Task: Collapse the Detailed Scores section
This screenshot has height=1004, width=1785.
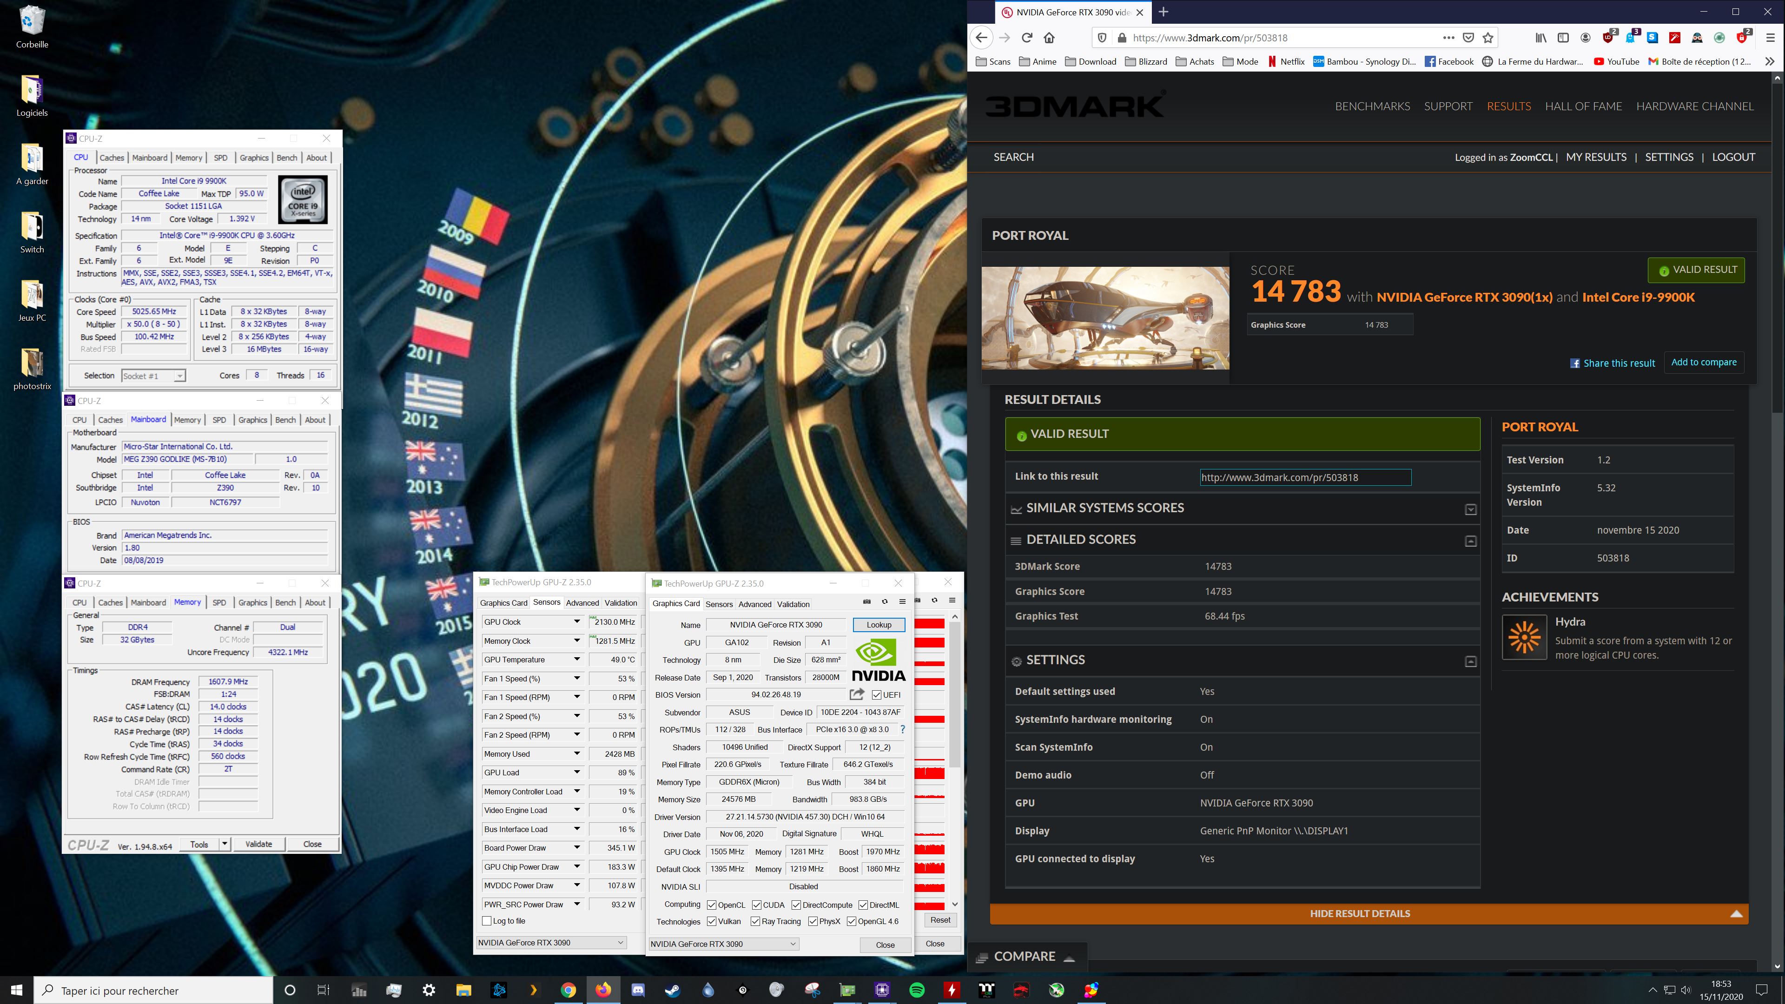Action: point(1471,541)
